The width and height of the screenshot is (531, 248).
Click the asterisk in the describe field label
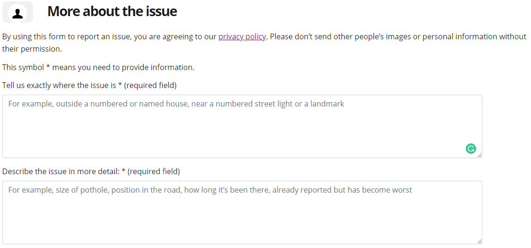(x=123, y=171)
